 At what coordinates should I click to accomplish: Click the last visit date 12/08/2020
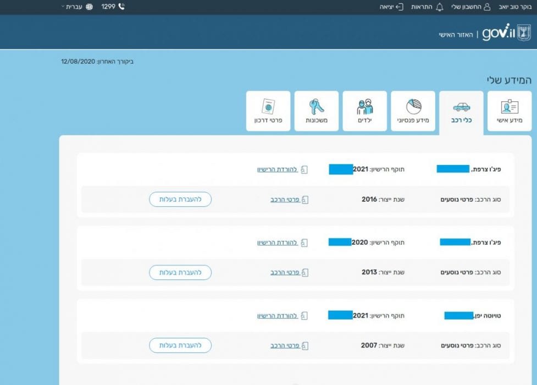(x=78, y=62)
